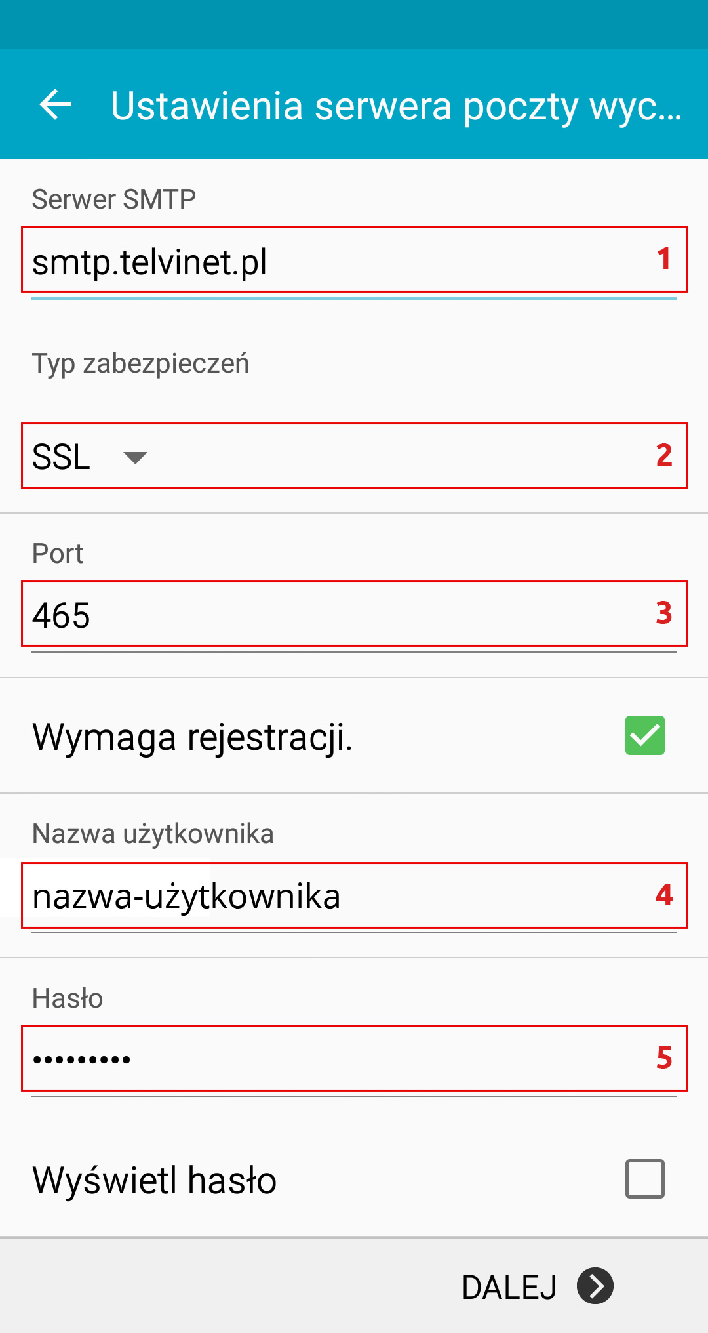The width and height of the screenshot is (708, 1333).
Task: Tap the back arrow icon
Action: (55, 105)
